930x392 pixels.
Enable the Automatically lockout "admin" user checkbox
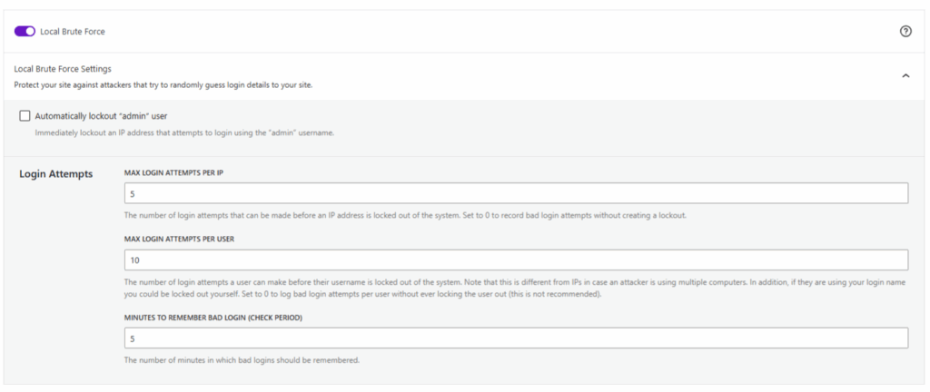[x=25, y=116]
